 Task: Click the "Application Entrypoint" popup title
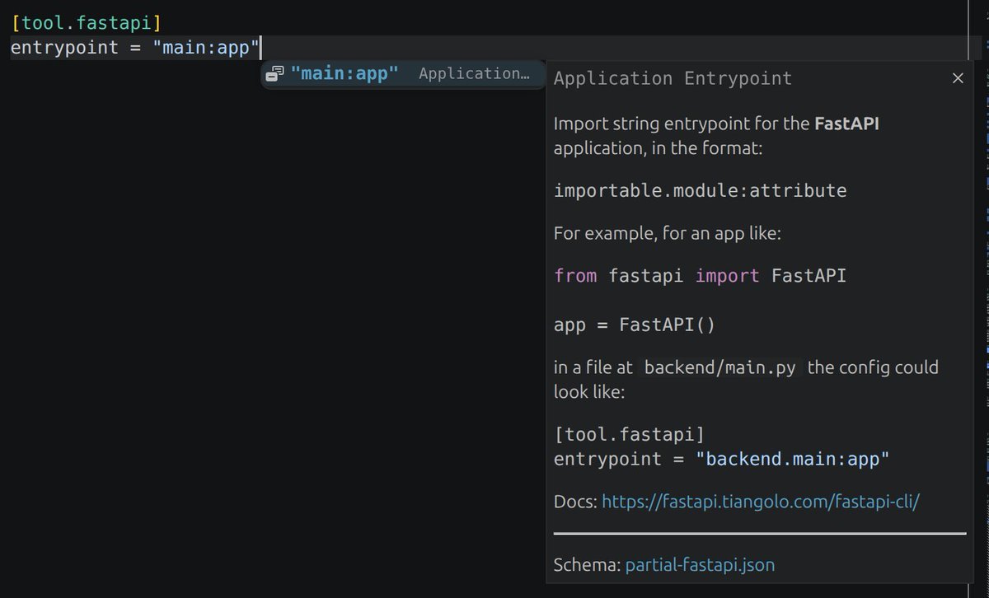coord(673,78)
